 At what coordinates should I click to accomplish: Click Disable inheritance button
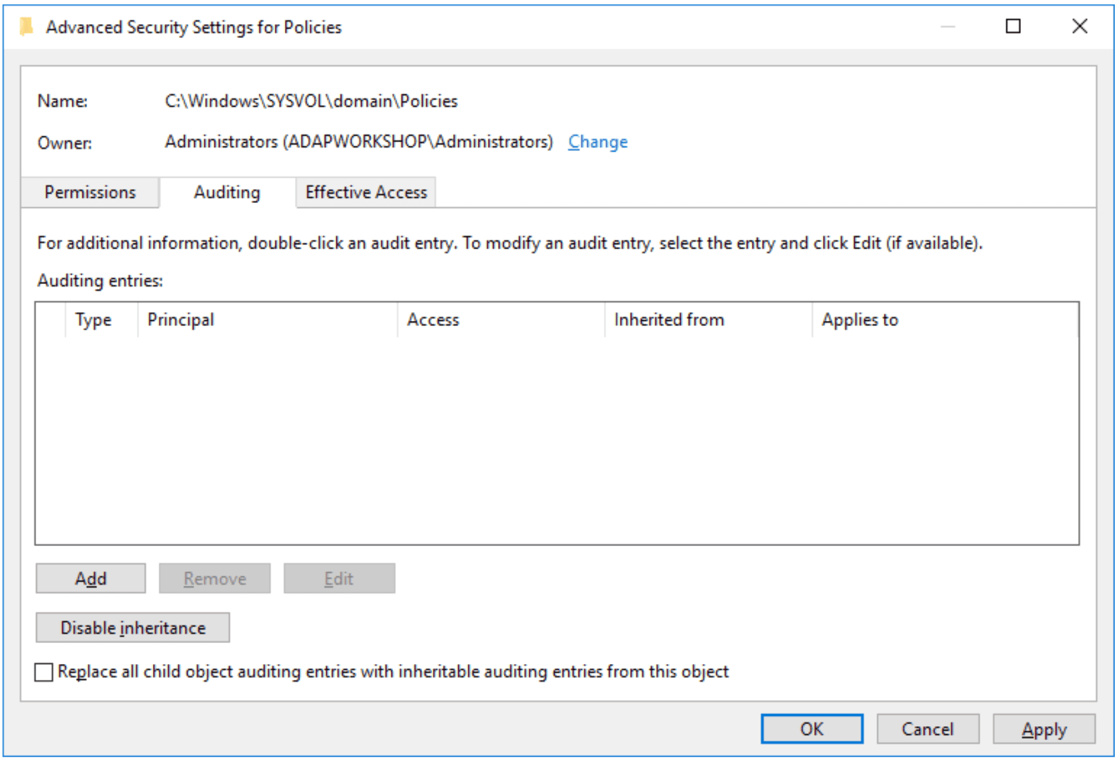coord(133,628)
